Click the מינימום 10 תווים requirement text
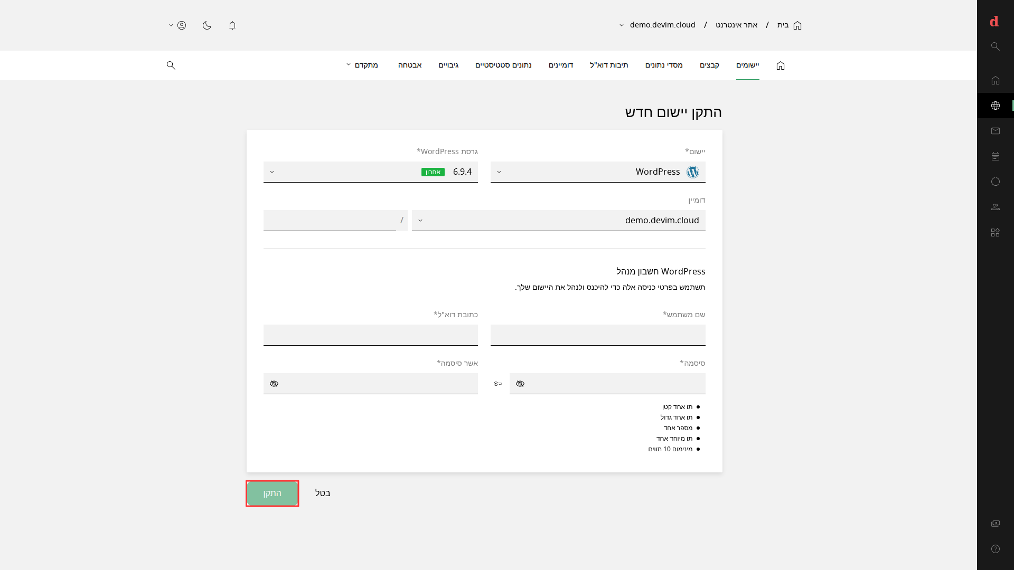 point(670,449)
